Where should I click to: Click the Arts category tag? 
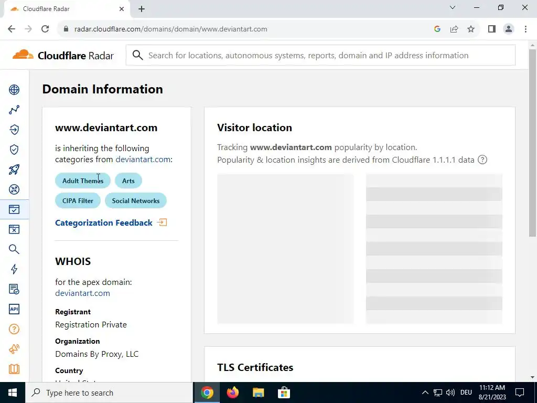click(128, 181)
